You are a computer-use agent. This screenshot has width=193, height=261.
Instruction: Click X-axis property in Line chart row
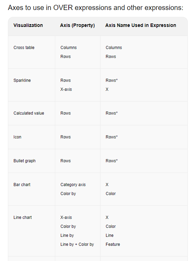coord(66,217)
